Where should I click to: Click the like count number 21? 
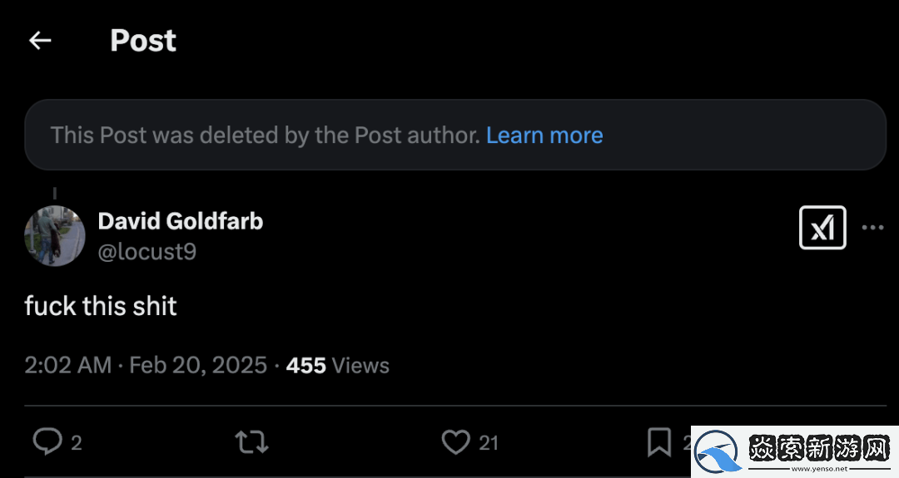coord(489,443)
